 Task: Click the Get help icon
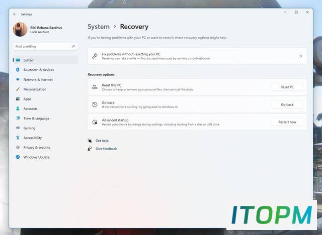90,141
